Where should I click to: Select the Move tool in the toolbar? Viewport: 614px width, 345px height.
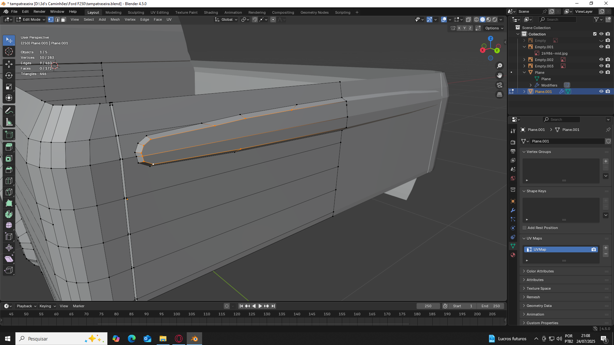[9, 64]
